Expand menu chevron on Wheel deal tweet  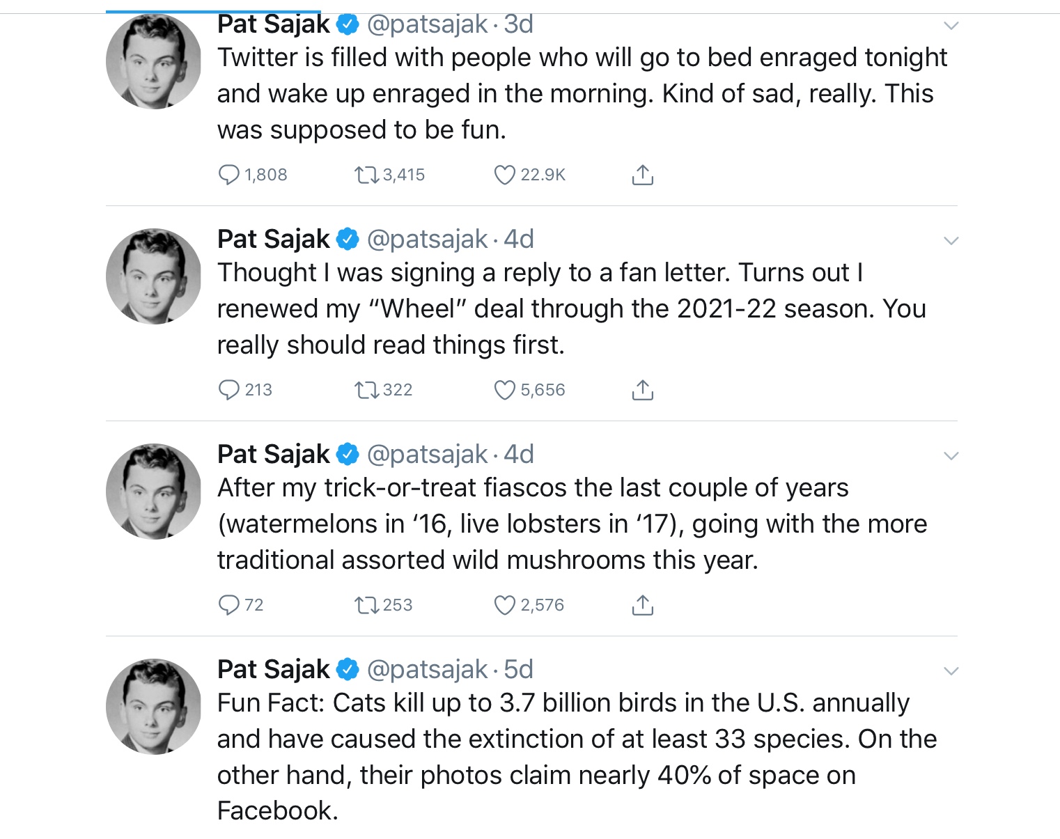coord(951,241)
